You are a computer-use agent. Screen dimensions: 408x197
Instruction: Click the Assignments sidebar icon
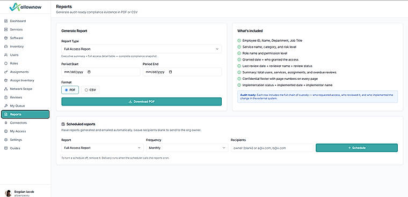pyautogui.click(x=6, y=72)
